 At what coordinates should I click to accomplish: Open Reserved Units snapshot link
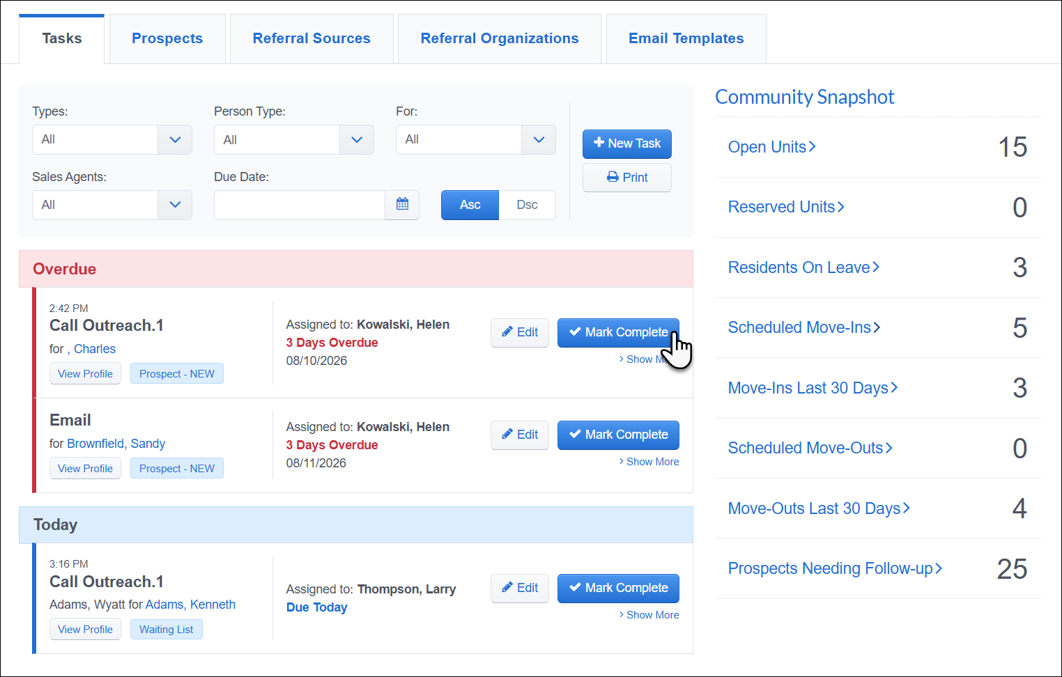coord(786,207)
